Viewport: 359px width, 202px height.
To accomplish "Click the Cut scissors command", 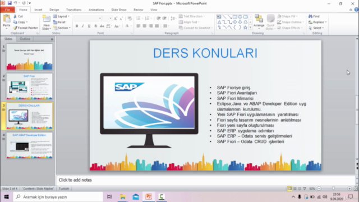I will coord(18,16).
